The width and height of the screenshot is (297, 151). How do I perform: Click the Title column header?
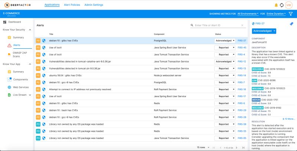click(x=51, y=34)
